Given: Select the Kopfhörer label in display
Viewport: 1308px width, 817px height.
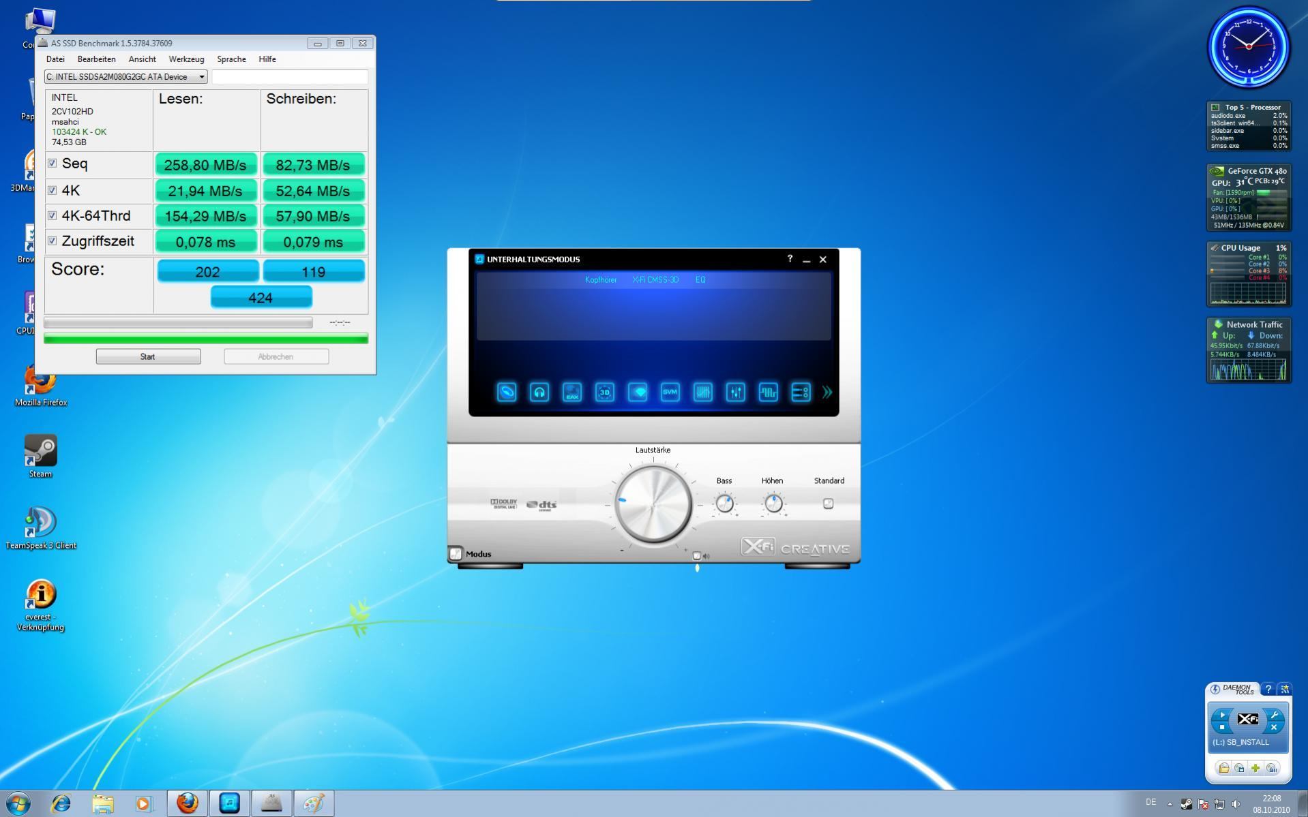Looking at the screenshot, I should (601, 280).
